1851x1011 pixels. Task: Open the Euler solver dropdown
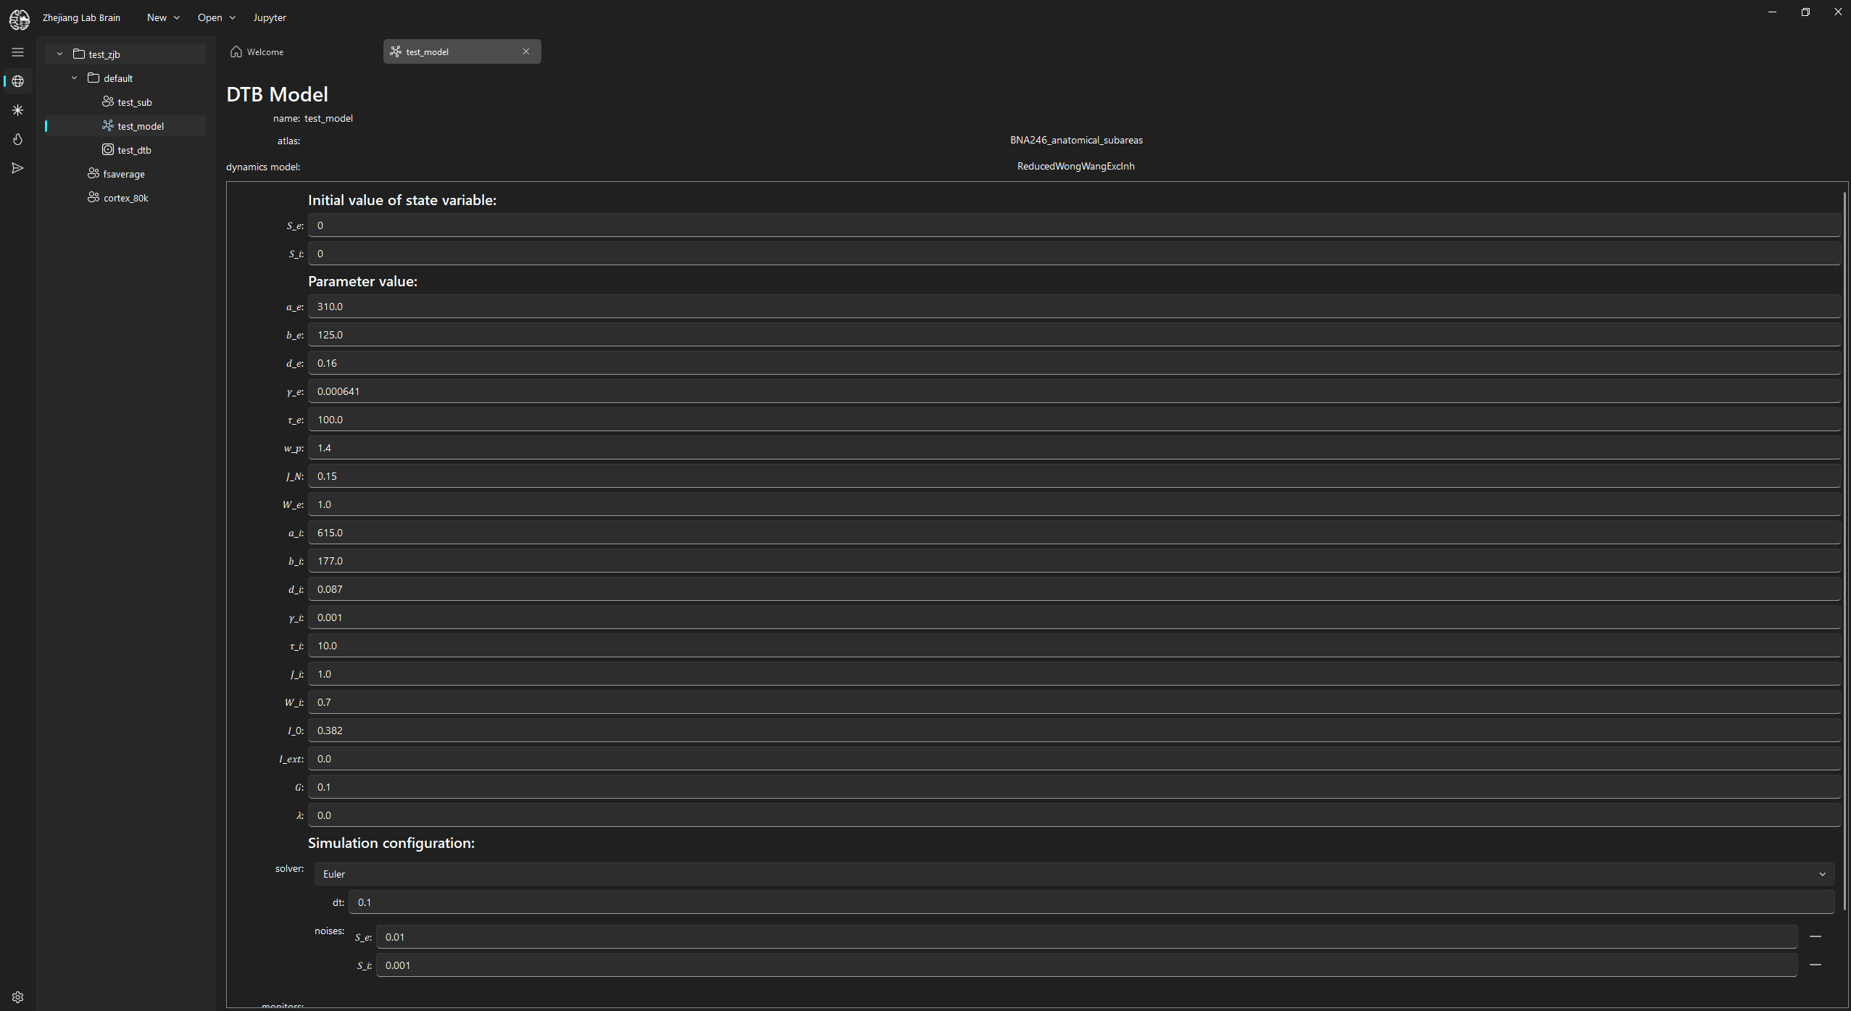click(1073, 874)
